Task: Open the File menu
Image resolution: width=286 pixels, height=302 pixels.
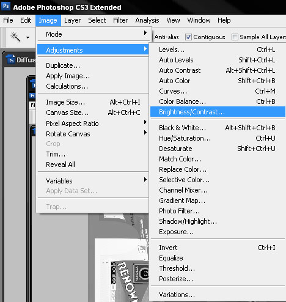Action: 8,20
